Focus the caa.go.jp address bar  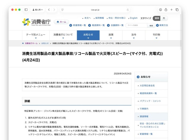coord(95,10)
